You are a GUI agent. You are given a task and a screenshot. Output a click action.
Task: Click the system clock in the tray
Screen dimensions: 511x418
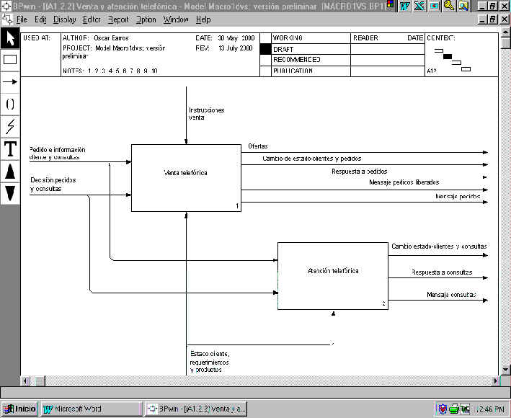coord(492,409)
